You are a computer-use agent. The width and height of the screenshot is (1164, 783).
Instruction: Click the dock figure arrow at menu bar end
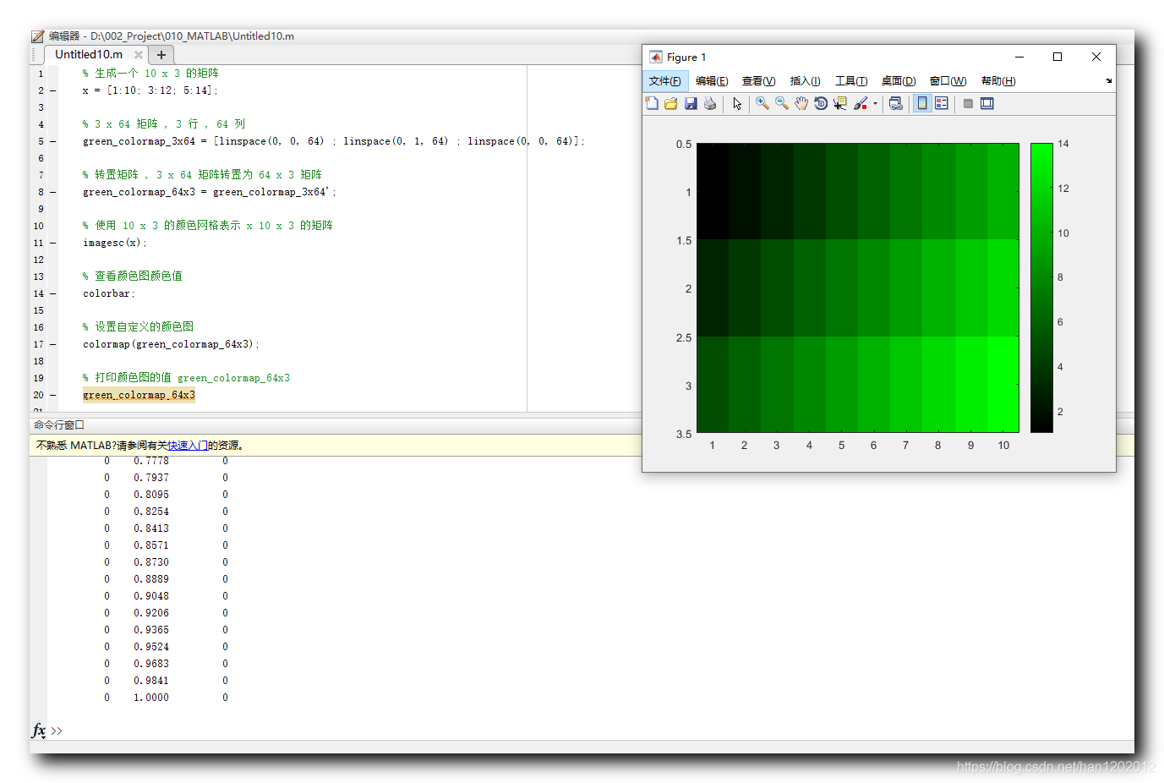pos(1108,81)
